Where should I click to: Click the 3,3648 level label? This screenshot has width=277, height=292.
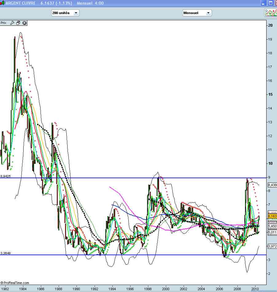tap(6, 253)
